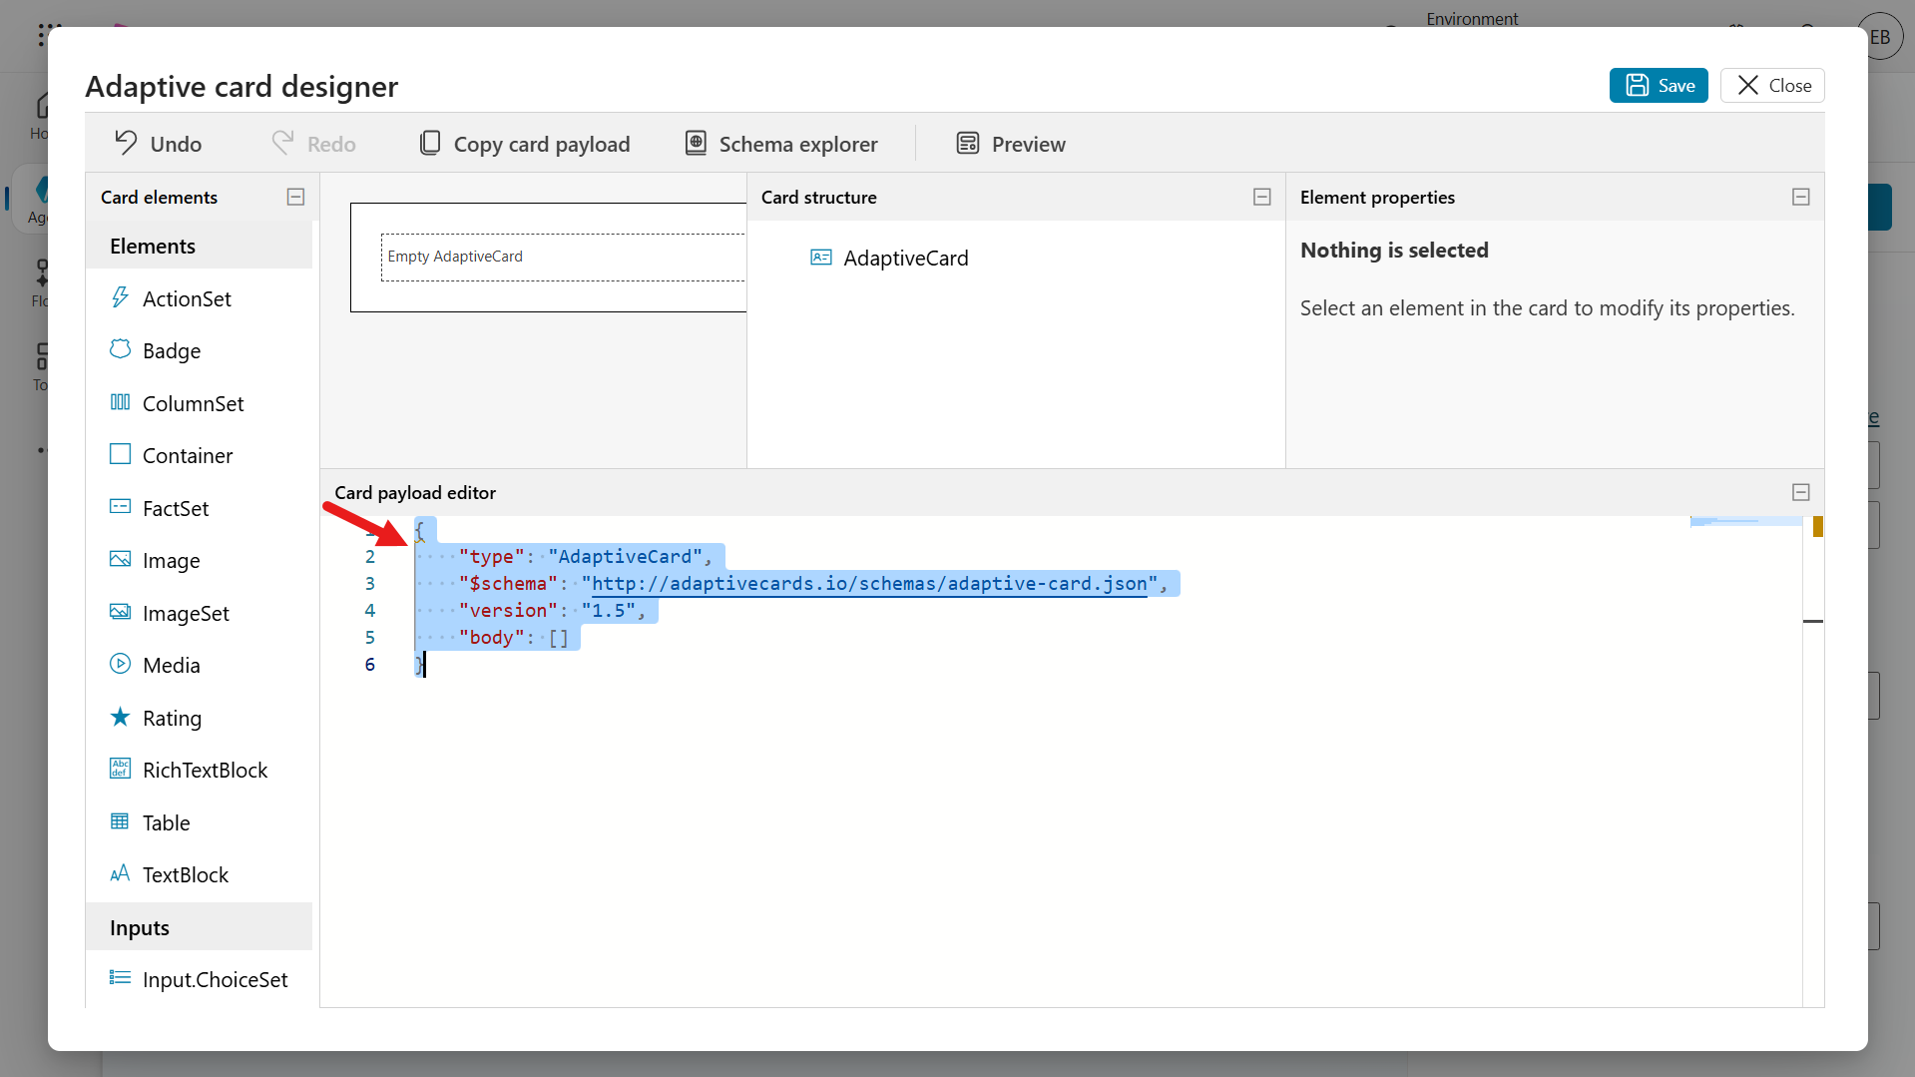The width and height of the screenshot is (1915, 1077).
Task: Collapse the Card payload editor
Action: click(1800, 491)
